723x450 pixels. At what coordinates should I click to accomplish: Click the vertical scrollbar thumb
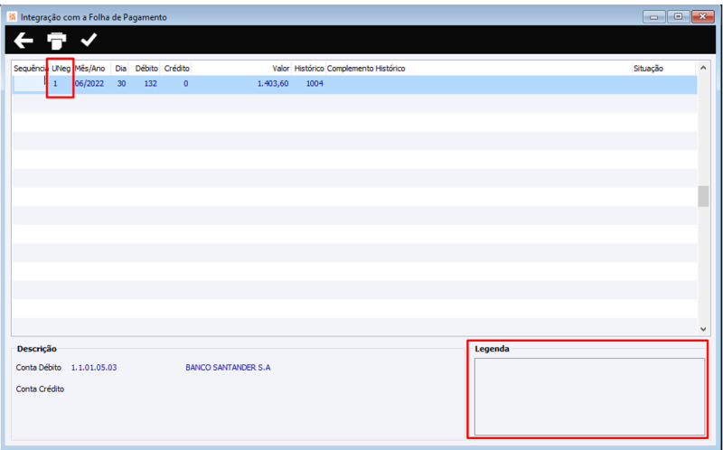click(703, 196)
